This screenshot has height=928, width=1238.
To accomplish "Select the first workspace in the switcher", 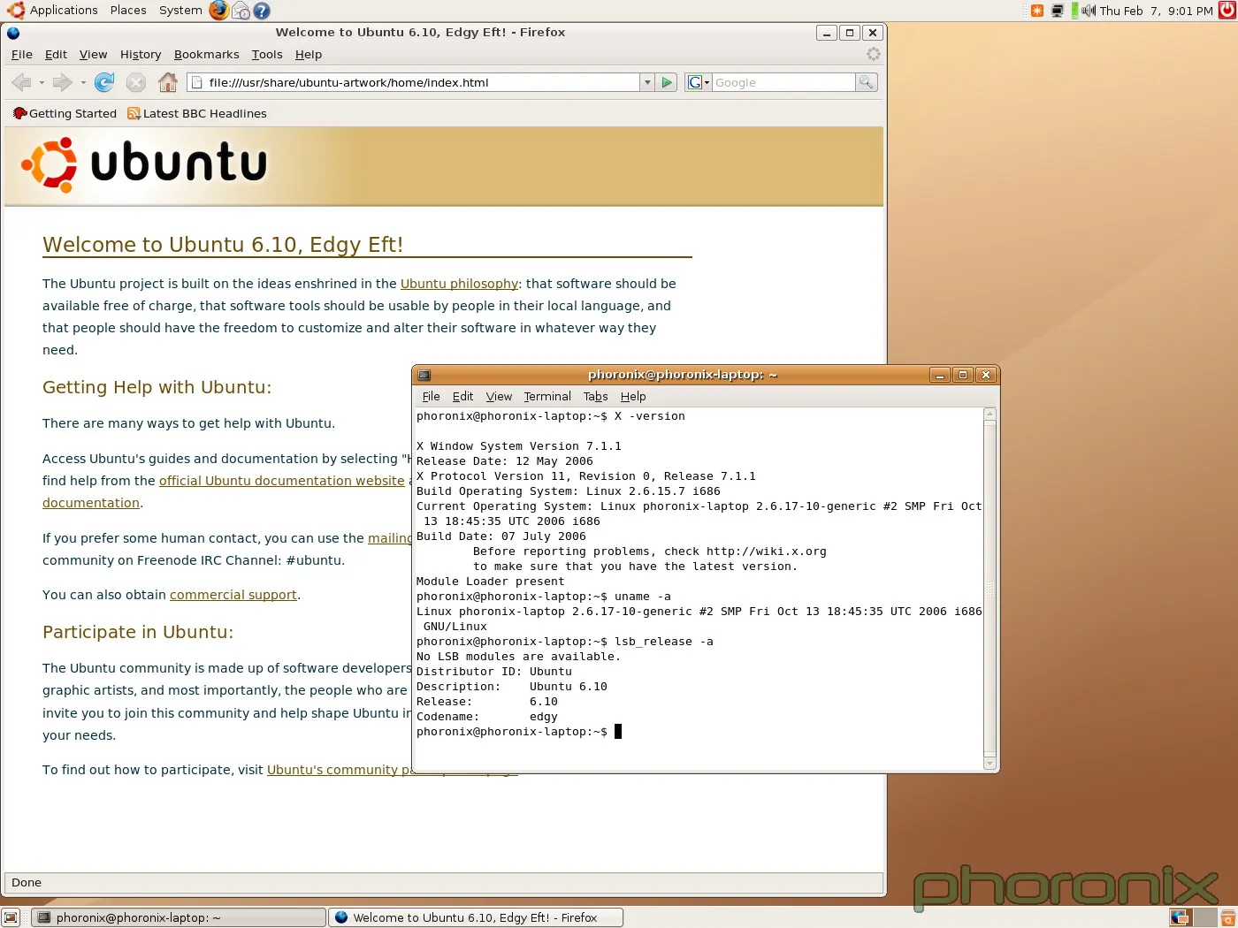I will (x=1180, y=917).
